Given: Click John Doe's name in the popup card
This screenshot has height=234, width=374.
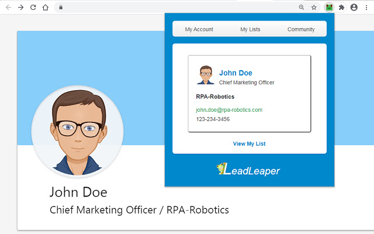Looking at the screenshot, I should point(236,73).
